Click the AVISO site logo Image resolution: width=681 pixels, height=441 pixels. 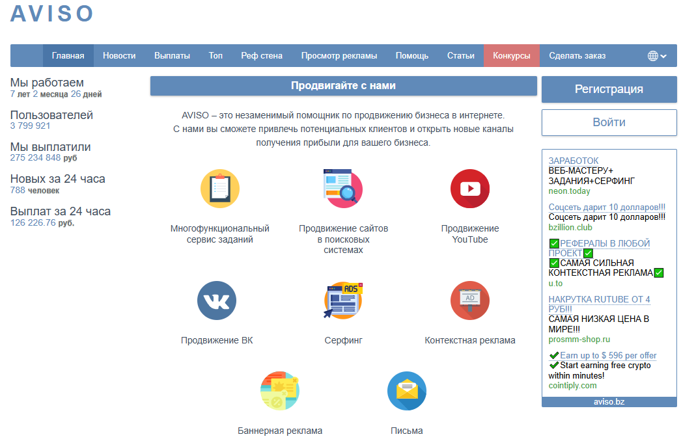pos(52,14)
